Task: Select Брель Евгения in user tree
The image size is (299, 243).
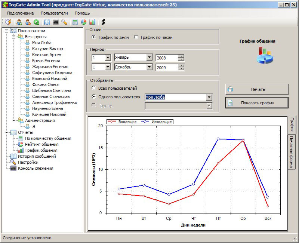Action: click(46, 61)
